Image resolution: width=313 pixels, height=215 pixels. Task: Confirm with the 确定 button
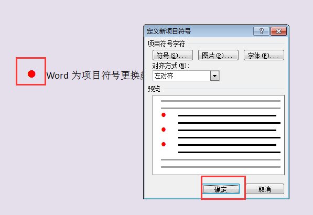point(221,189)
